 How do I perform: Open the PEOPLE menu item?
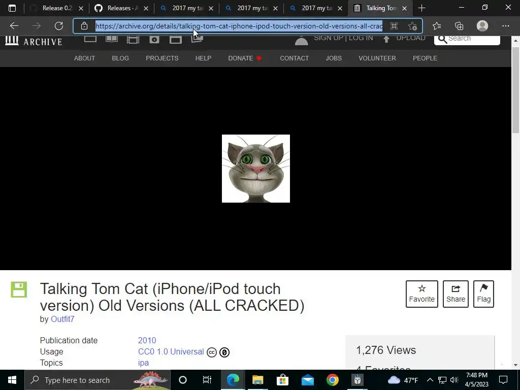(425, 58)
